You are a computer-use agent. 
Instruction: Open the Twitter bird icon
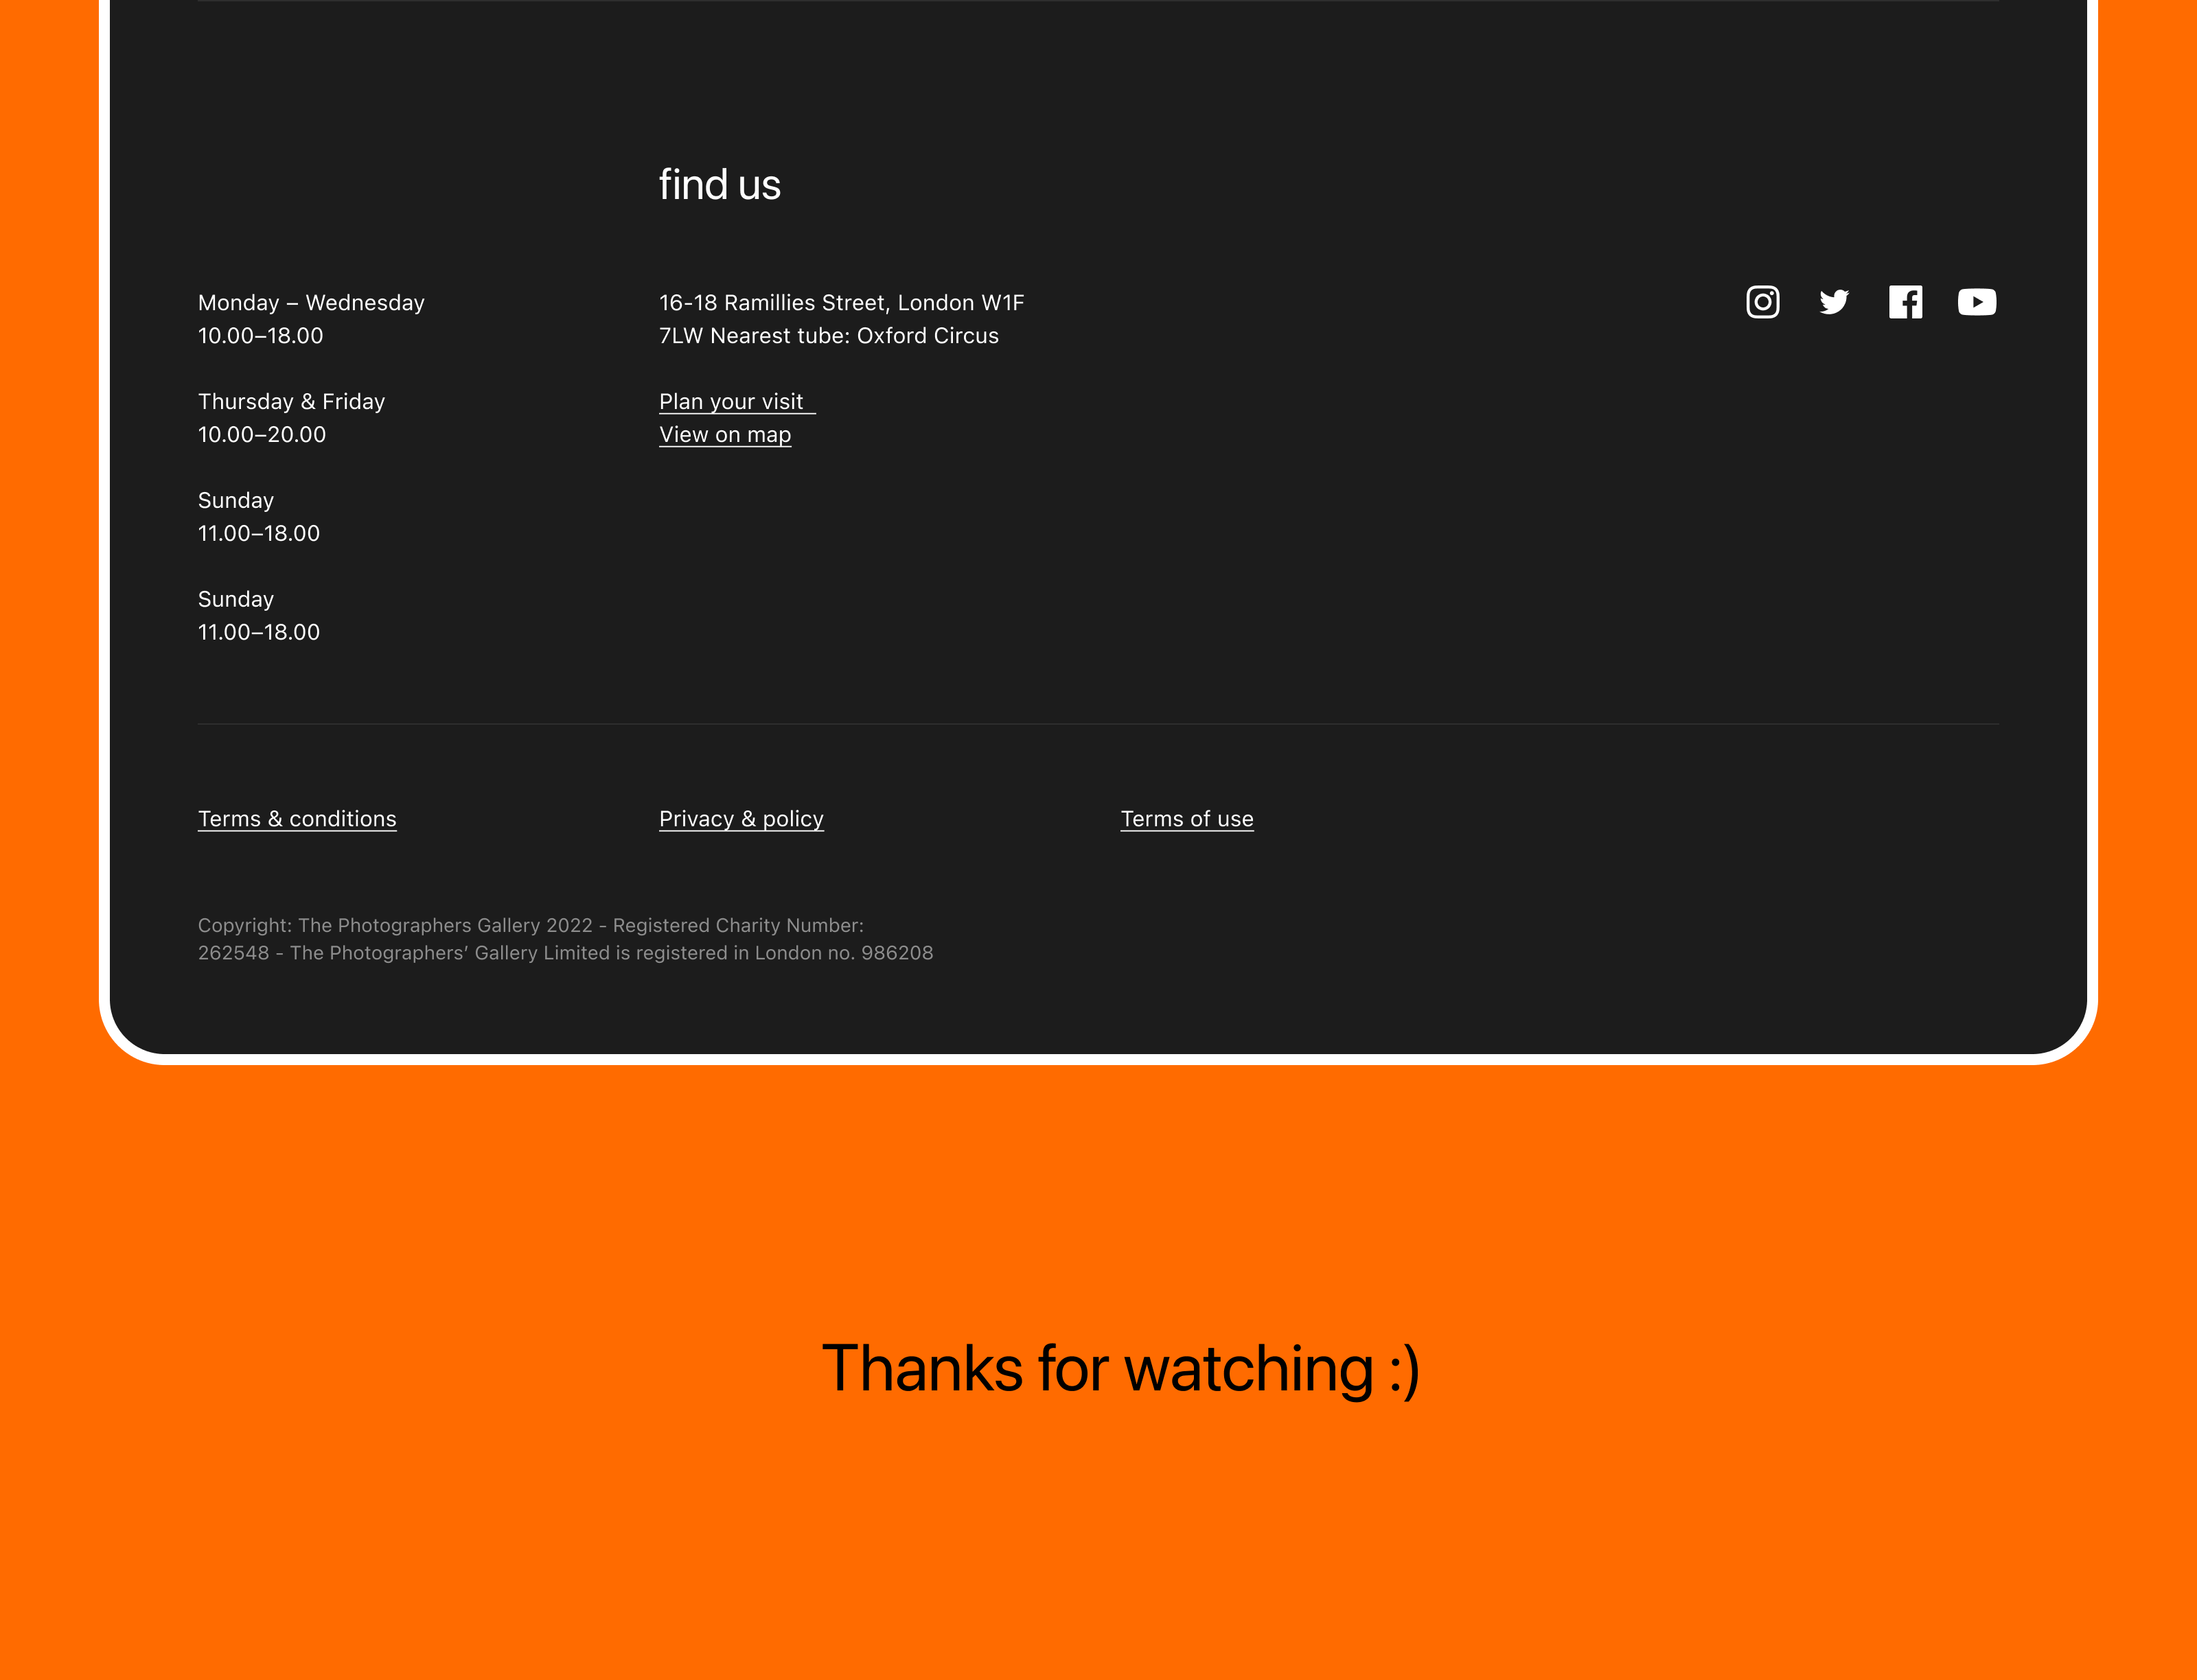tap(1833, 302)
